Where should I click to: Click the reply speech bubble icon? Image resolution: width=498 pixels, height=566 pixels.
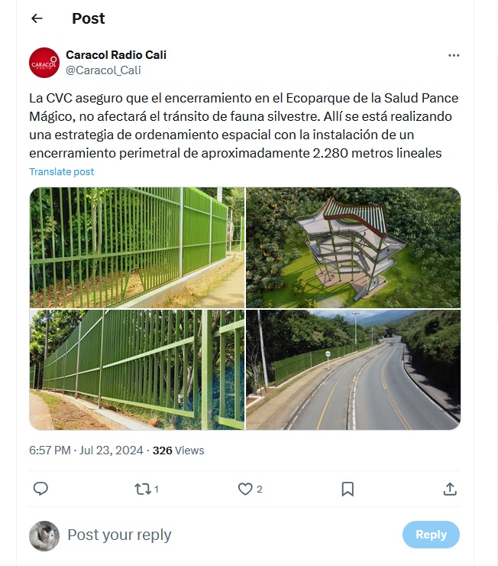[x=40, y=489]
